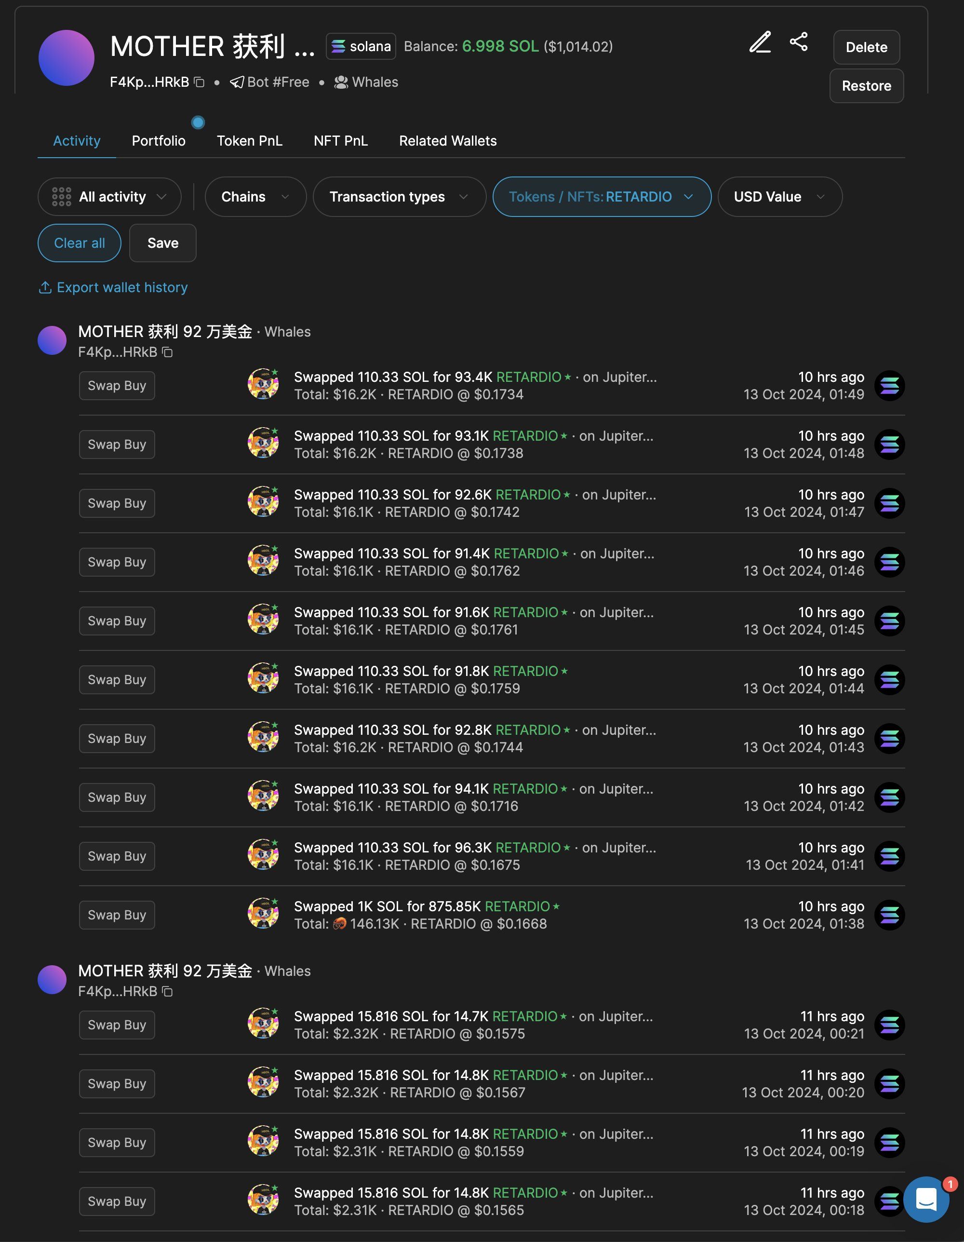
Task: Click the share wallet icon
Action: 799,41
